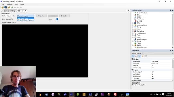Open the Help menu
The width and height of the screenshot is (174, 97).
click(x=22, y=4)
